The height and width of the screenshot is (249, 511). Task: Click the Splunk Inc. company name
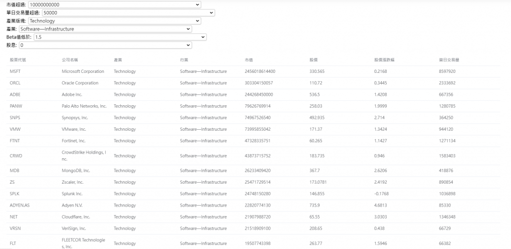(72, 194)
